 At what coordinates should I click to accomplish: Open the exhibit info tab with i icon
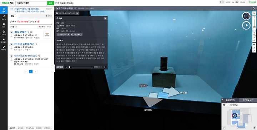65,13
